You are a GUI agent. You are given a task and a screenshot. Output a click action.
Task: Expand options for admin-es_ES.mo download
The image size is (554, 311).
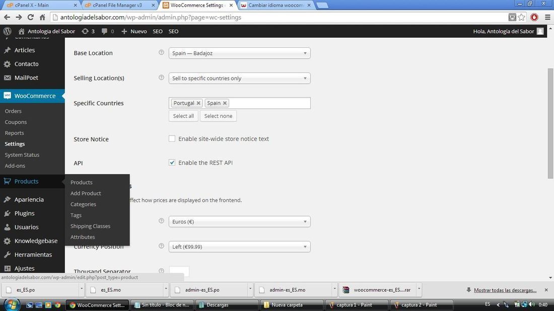tap(334, 289)
